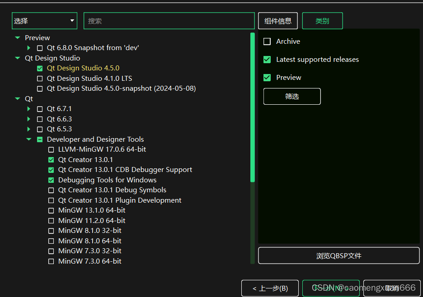This screenshot has width=423, height=297.
Task: Check MinGW 7.3.0 32-bit
Action: (x=51, y=251)
